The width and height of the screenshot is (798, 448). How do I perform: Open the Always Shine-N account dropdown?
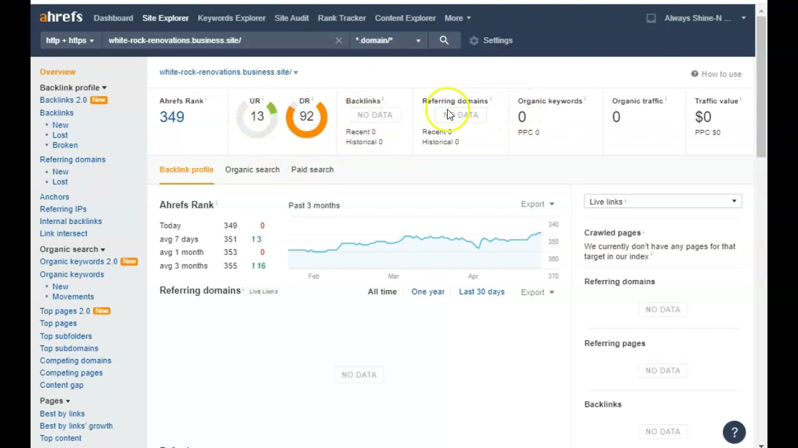705,18
